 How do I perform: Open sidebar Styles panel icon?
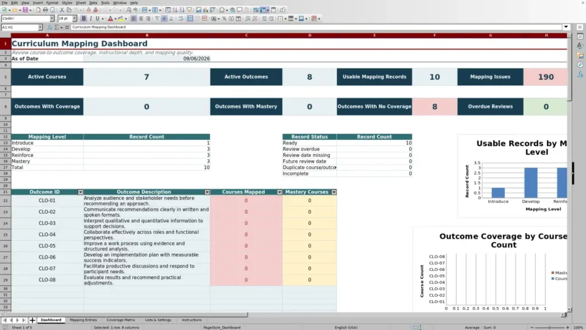coord(580,46)
